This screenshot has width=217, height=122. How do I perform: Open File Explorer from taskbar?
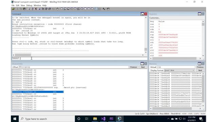tap(95, 119)
